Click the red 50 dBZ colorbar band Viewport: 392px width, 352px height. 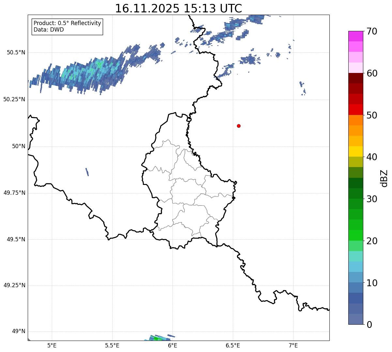coord(355,109)
